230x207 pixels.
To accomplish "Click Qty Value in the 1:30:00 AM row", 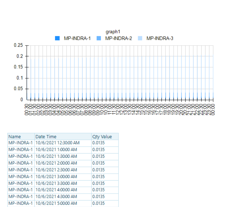I will [x=105, y=156].
